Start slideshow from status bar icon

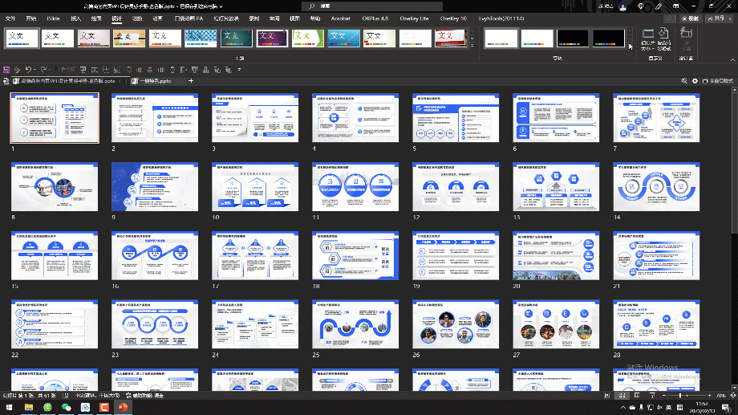[x=652, y=396]
